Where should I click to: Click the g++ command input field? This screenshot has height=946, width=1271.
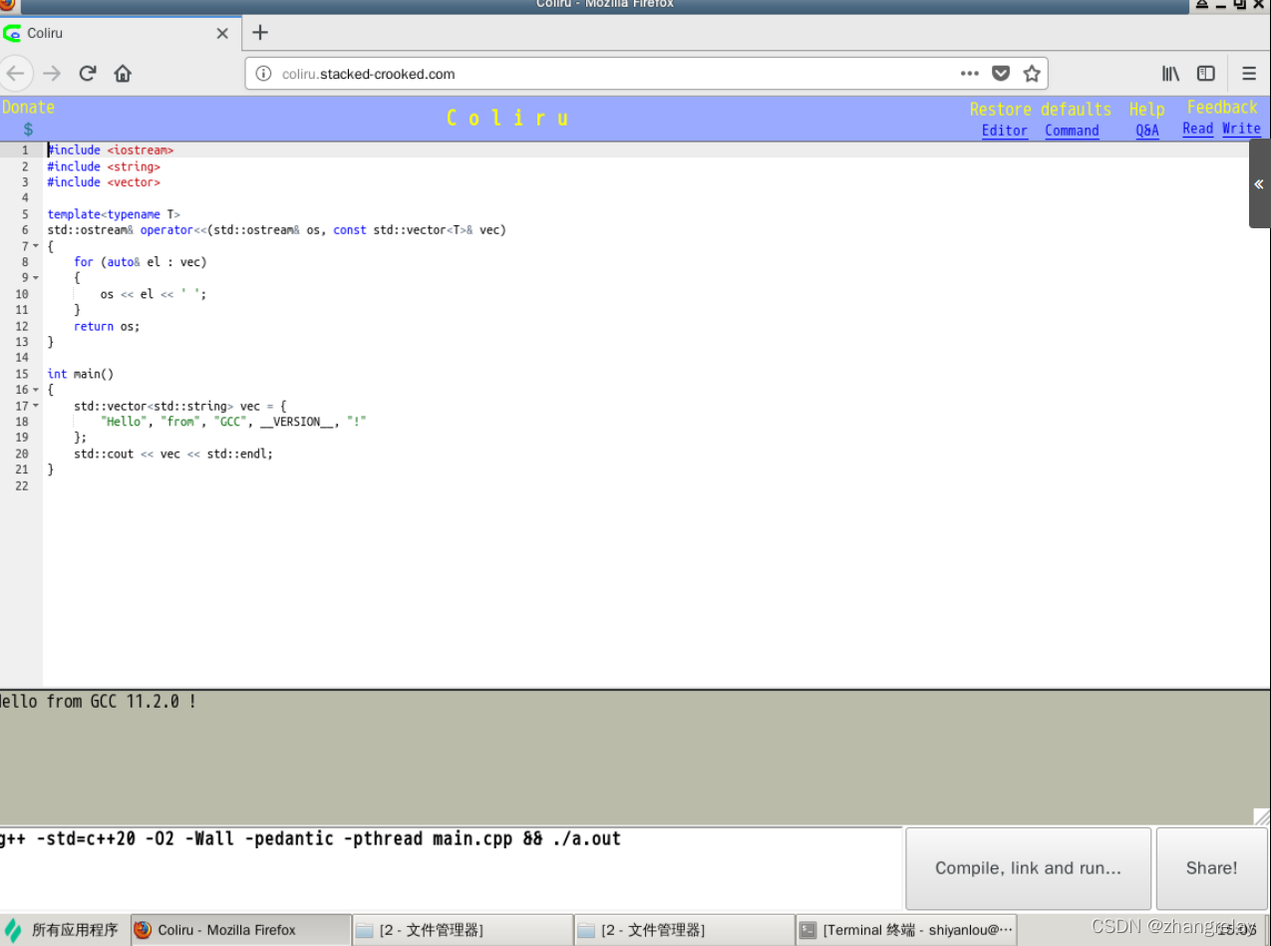pyautogui.click(x=451, y=868)
